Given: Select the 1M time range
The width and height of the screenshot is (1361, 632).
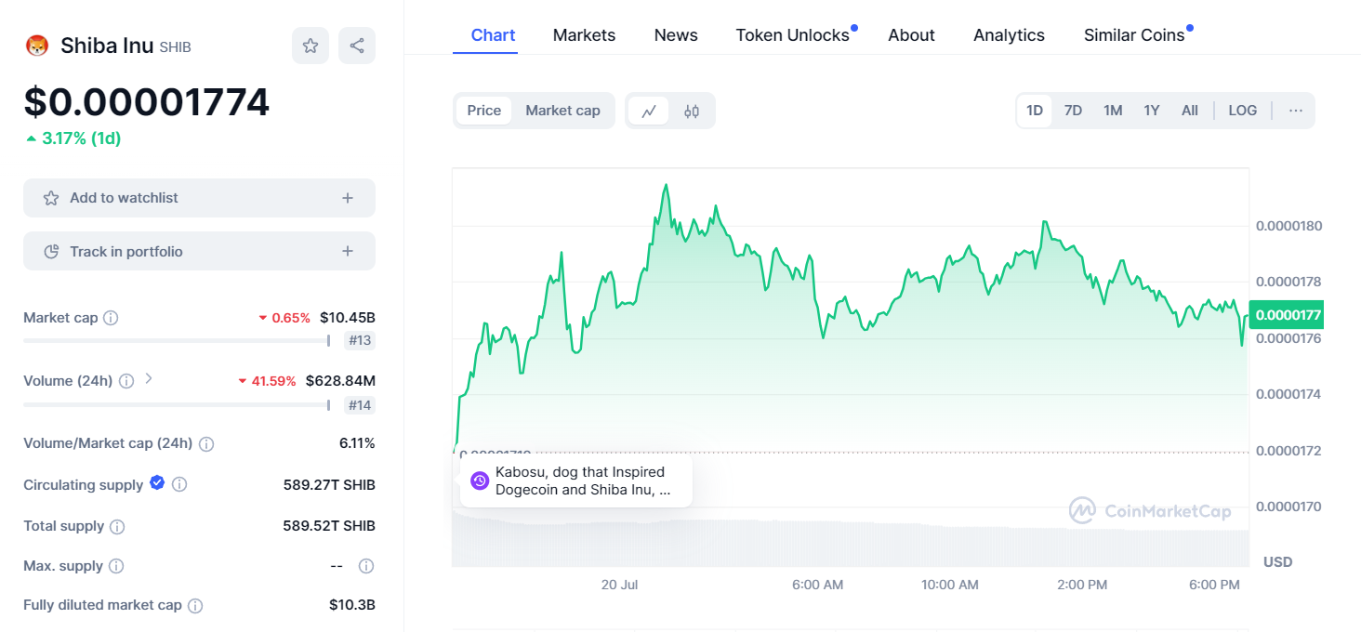Looking at the screenshot, I should (x=1113, y=111).
